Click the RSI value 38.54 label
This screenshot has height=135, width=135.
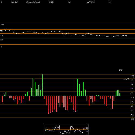pos(124,36)
